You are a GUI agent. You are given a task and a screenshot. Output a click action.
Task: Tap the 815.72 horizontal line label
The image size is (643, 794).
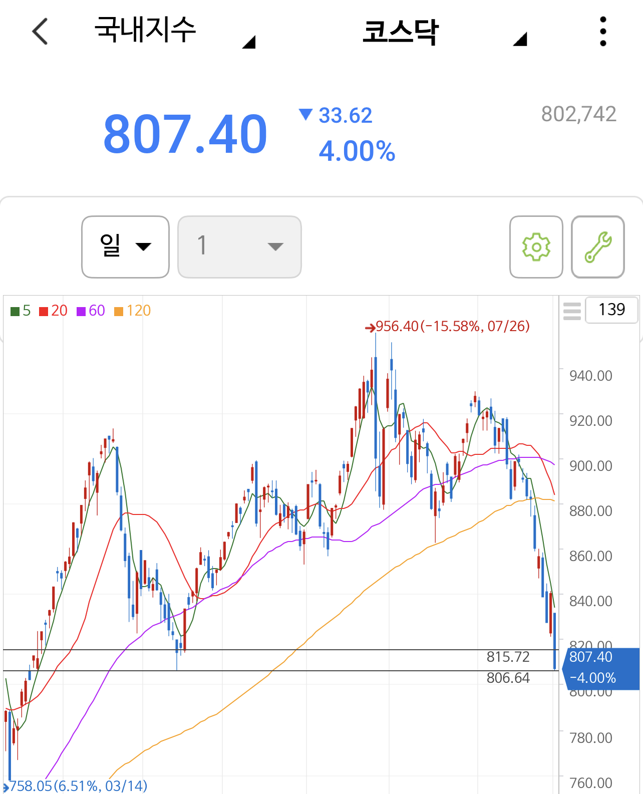click(x=508, y=657)
